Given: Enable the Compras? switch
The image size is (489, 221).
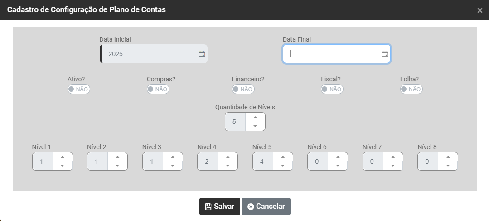Looking at the screenshot, I should point(158,89).
